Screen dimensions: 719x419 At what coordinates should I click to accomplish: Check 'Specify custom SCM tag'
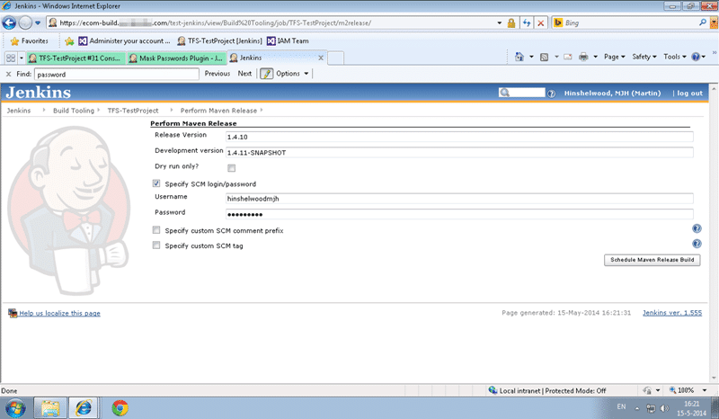156,245
